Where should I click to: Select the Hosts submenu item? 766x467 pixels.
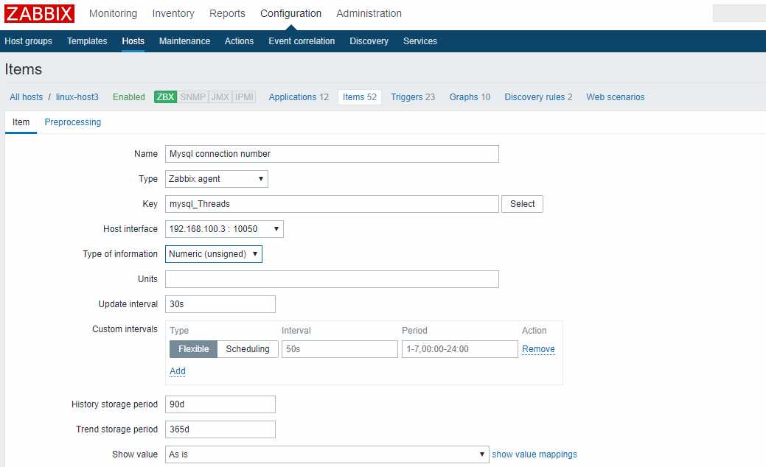click(133, 41)
